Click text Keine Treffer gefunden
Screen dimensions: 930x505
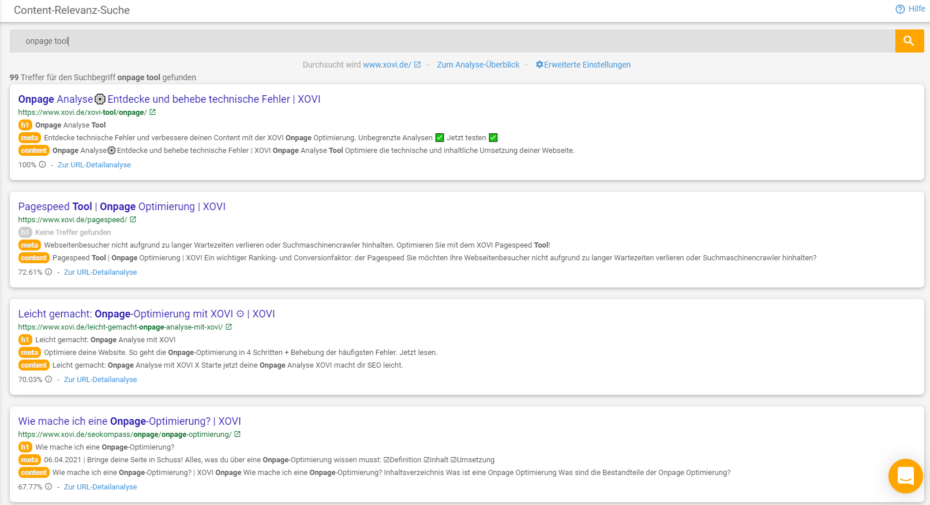(73, 233)
